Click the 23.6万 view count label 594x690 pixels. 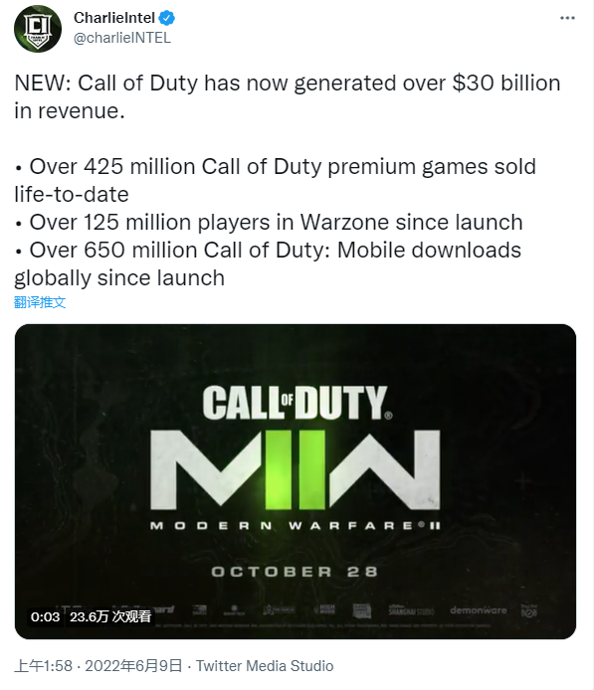(110, 616)
